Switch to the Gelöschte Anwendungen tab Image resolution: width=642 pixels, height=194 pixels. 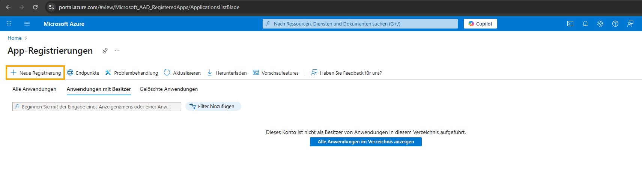tap(169, 89)
